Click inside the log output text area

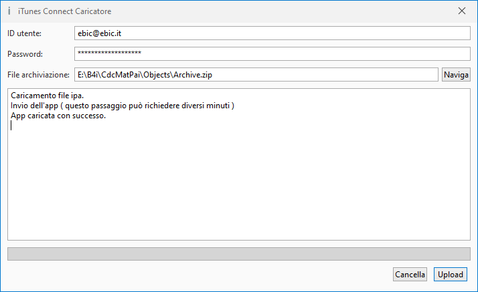[239, 164]
